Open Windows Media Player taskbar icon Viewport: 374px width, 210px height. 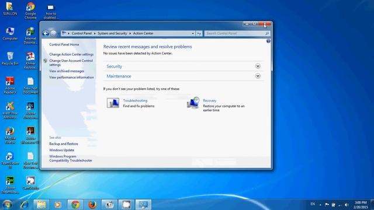57,205
